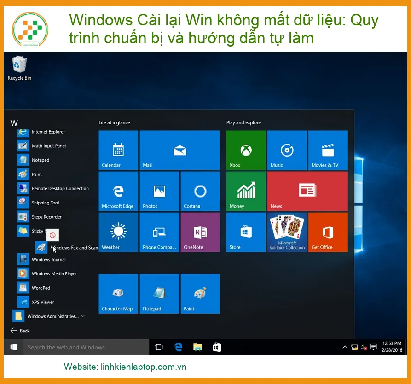Image resolution: width=411 pixels, height=384 pixels.
Task: Open the Cortana tile
Action: point(200,191)
